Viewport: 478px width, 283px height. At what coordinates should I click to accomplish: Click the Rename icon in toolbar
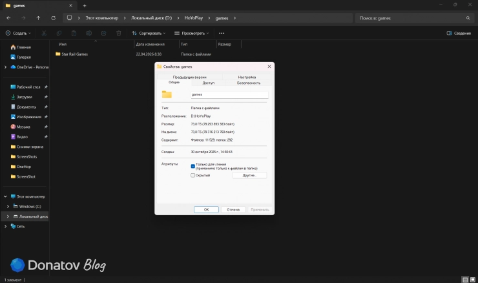tap(88, 33)
